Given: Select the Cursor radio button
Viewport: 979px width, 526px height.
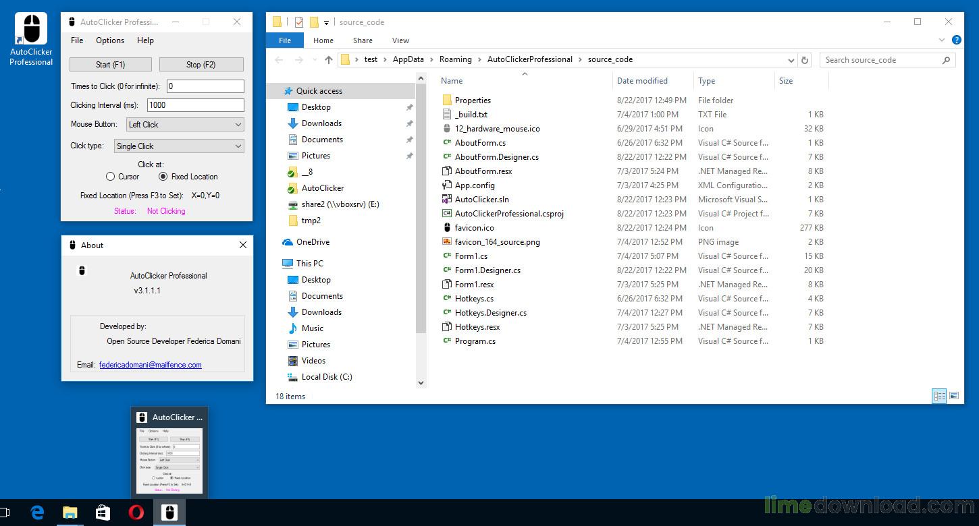Looking at the screenshot, I should [111, 177].
